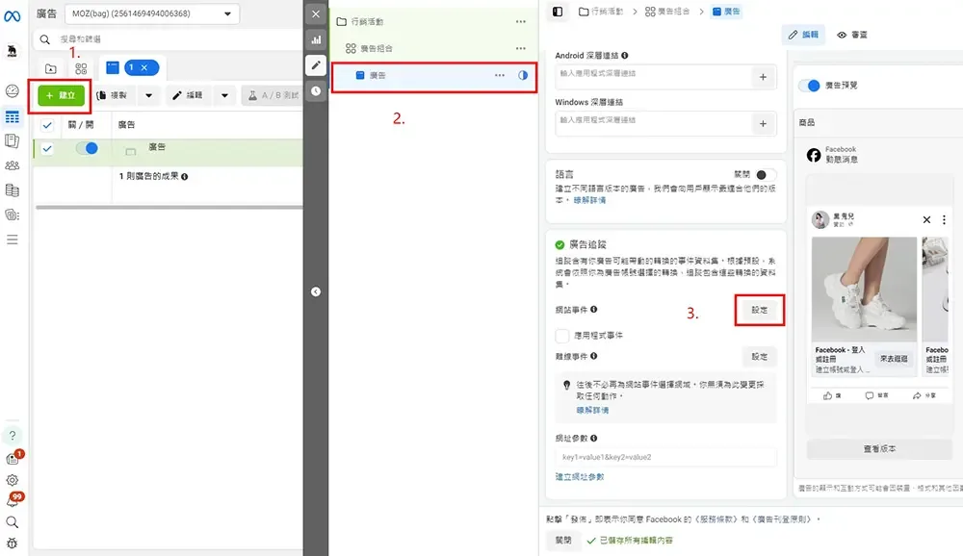963x556 pixels.
Task: Click the bug report icon
Action: pos(12,543)
